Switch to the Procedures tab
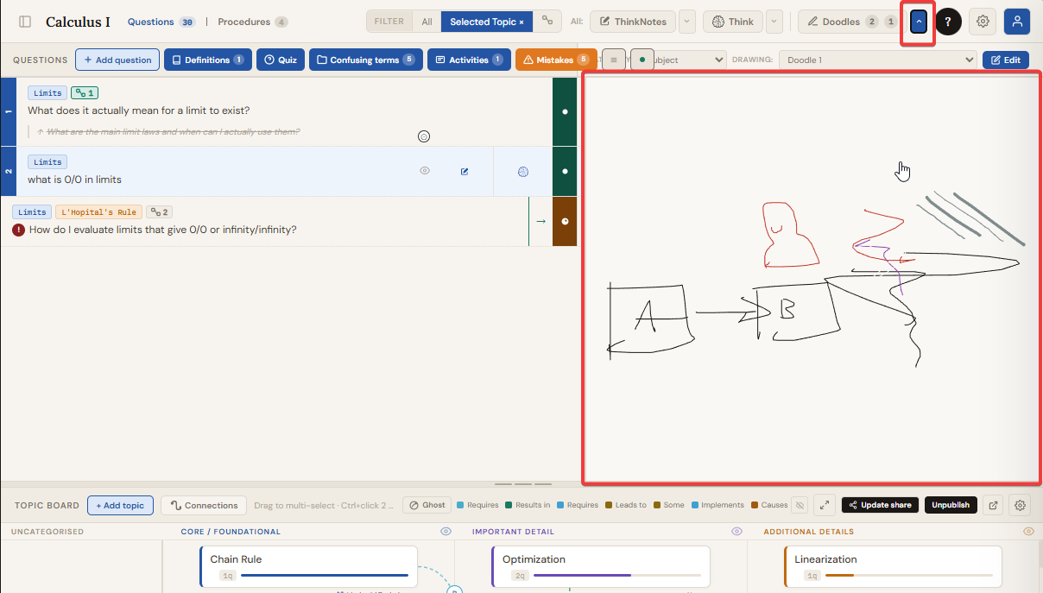 (252, 22)
